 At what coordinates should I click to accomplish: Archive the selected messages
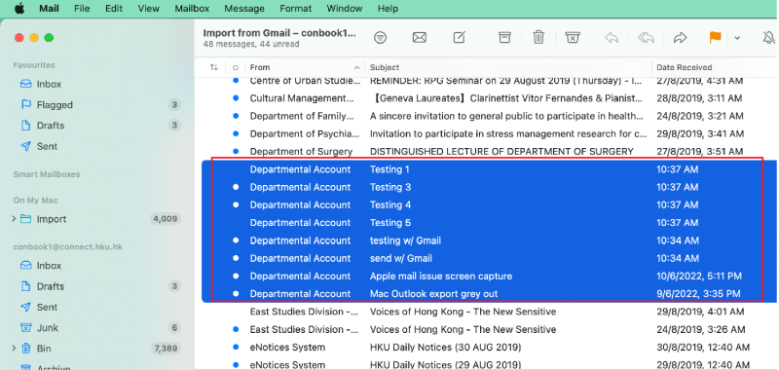pos(504,38)
